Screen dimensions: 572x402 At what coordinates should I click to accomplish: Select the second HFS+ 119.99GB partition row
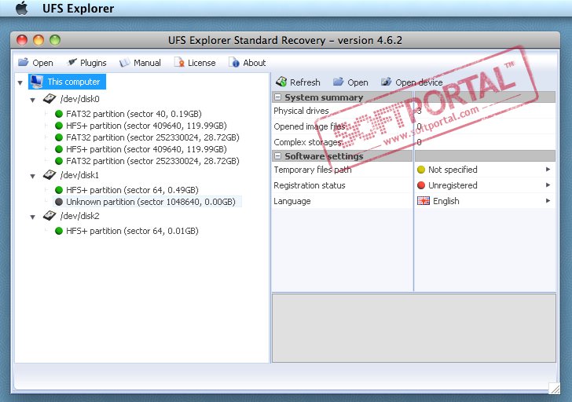pos(146,149)
